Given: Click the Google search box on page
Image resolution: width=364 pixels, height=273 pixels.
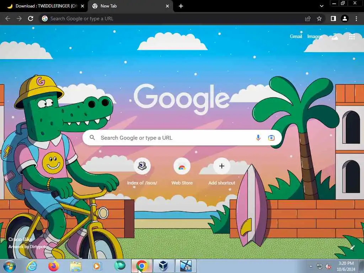Looking at the screenshot, I should [182, 138].
